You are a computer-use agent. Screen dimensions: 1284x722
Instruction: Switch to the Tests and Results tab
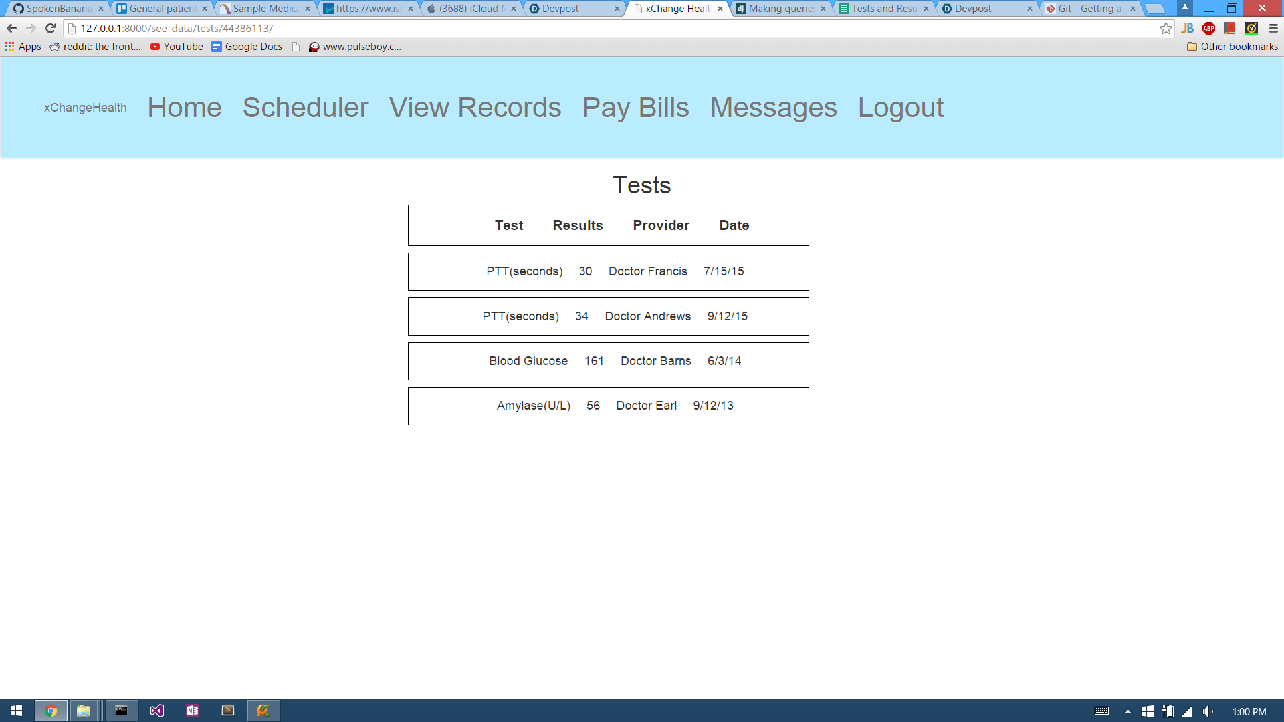883,9
